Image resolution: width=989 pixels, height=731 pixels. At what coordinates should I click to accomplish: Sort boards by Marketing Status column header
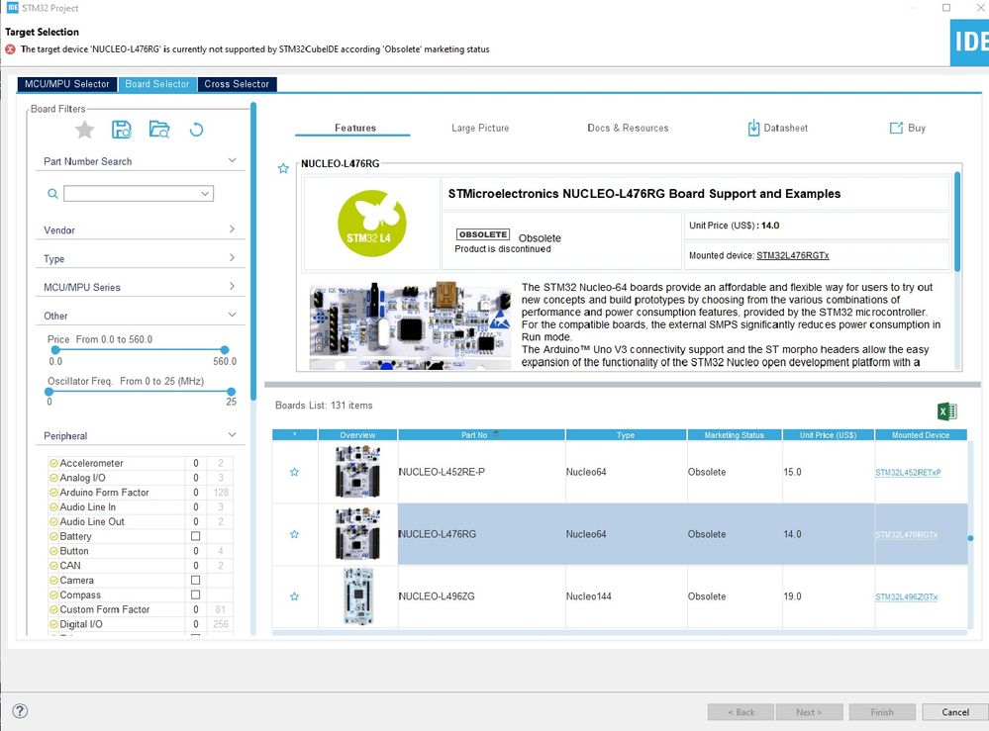click(x=735, y=435)
